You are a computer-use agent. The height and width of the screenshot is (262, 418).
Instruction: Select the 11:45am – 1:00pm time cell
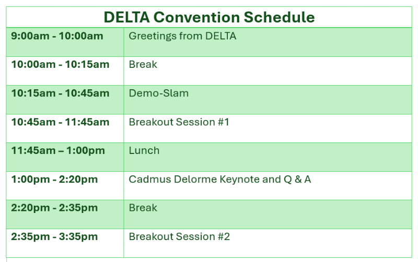[x=58, y=151]
